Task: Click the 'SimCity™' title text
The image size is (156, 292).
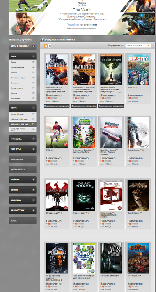Action: (x=132, y=87)
